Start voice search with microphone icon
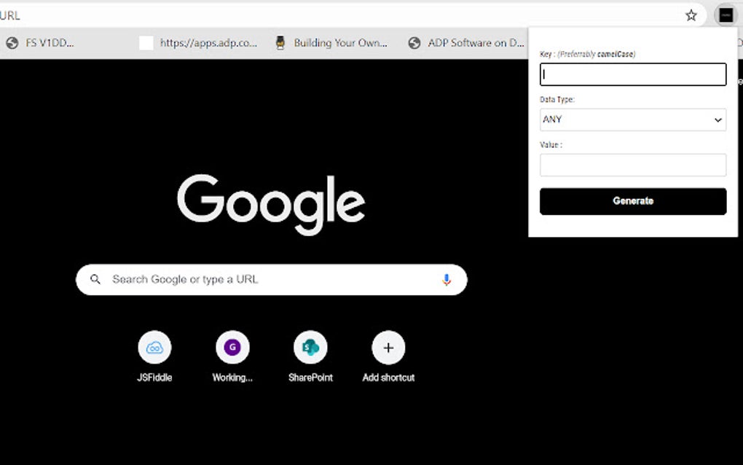The width and height of the screenshot is (743, 465). coord(446,280)
